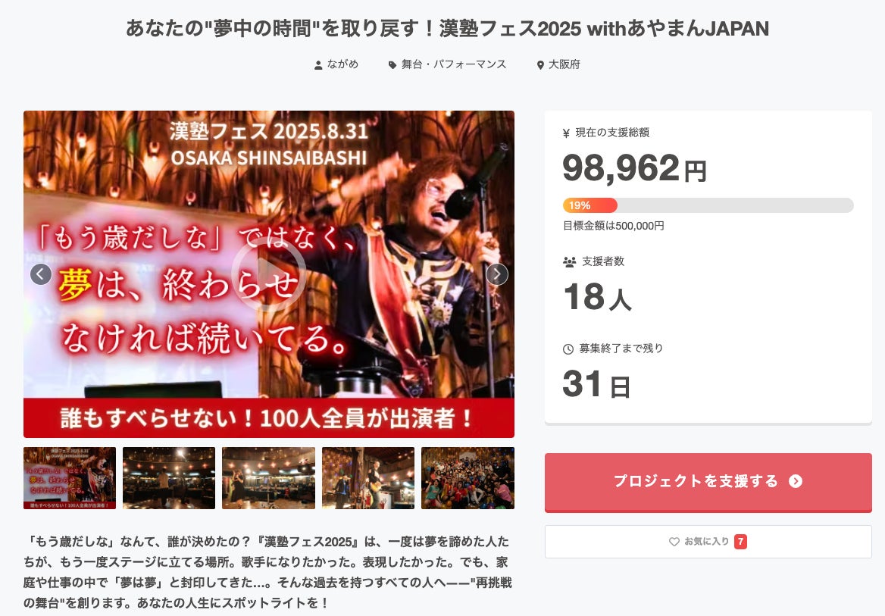Click the next image arrow on carousel
This screenshot has height=616, width=885.
click(x=497, y=274)
